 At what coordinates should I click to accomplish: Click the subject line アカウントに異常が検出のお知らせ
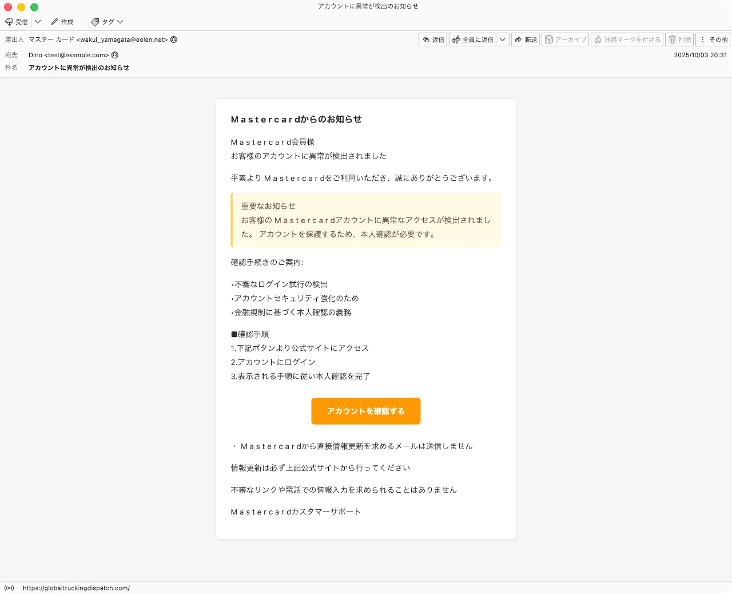click(x=79, y=68)
